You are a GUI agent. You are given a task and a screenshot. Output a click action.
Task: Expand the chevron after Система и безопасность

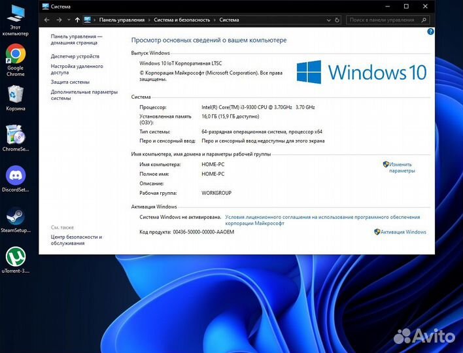pos(214,20)
